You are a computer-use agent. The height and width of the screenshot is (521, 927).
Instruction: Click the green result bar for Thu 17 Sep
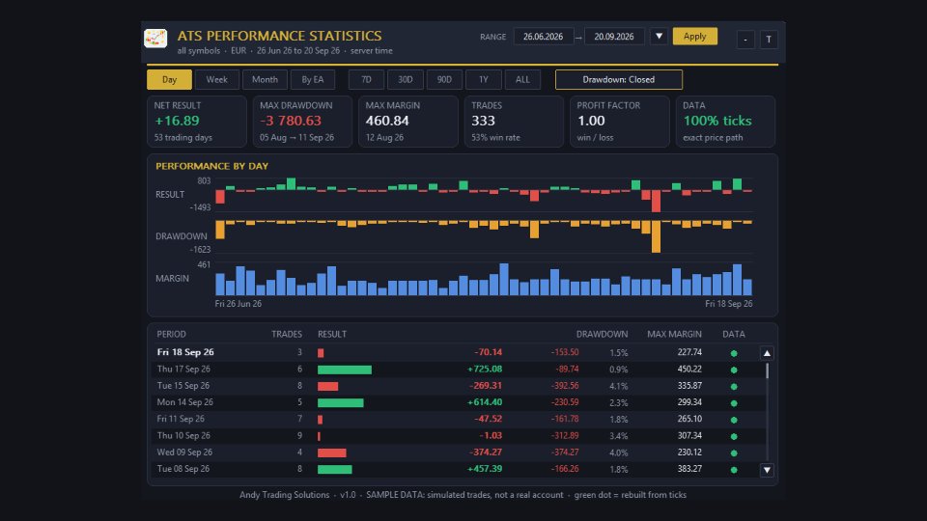[345, 370]
